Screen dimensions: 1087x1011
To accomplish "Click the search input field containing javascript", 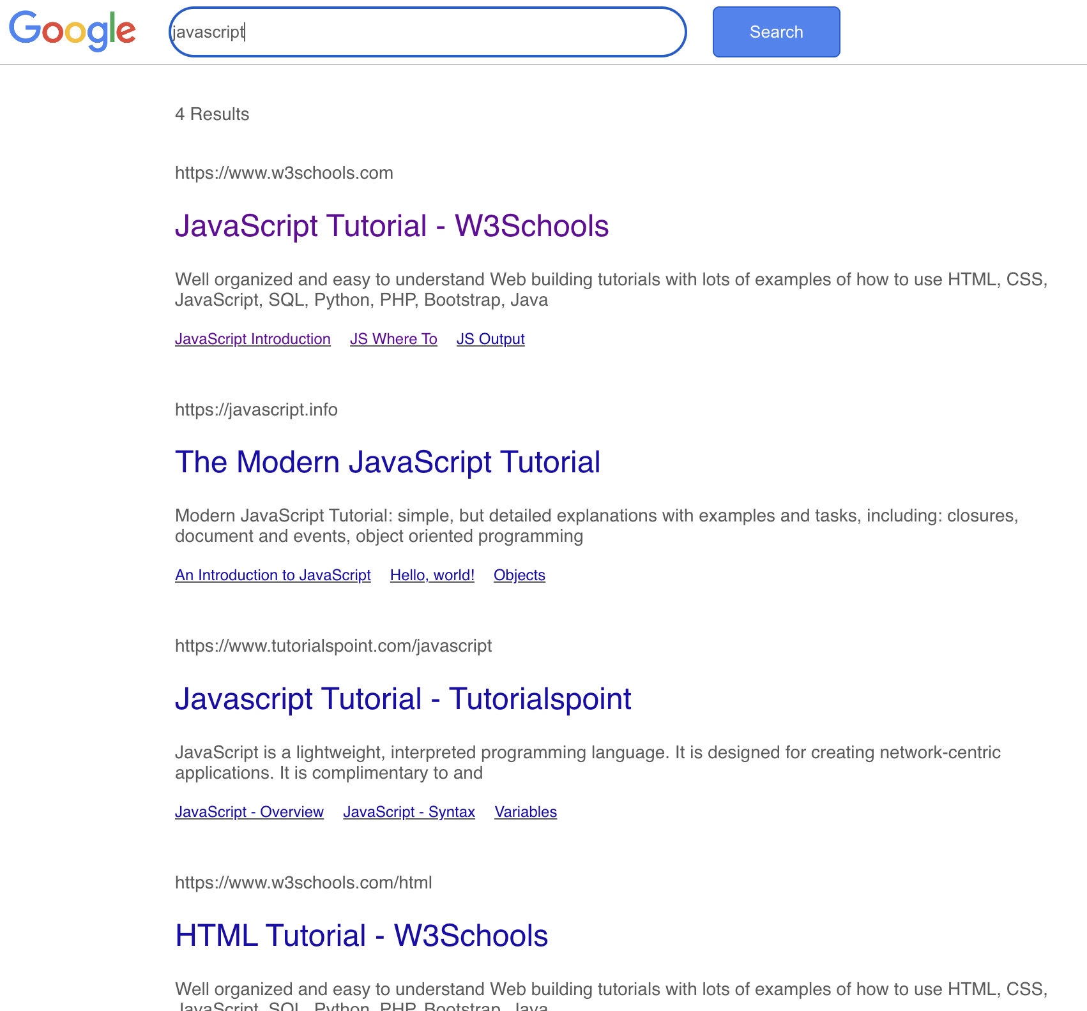I will pos(428,32).
